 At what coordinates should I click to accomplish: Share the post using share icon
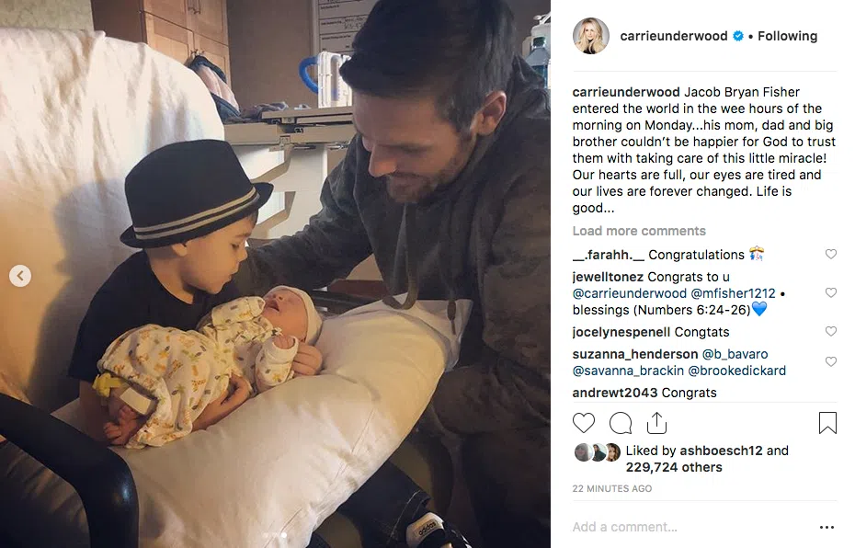[x=656, y=423]
